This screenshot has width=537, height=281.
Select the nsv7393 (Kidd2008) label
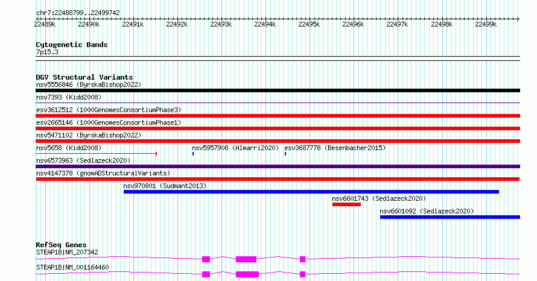pos(69,97)
